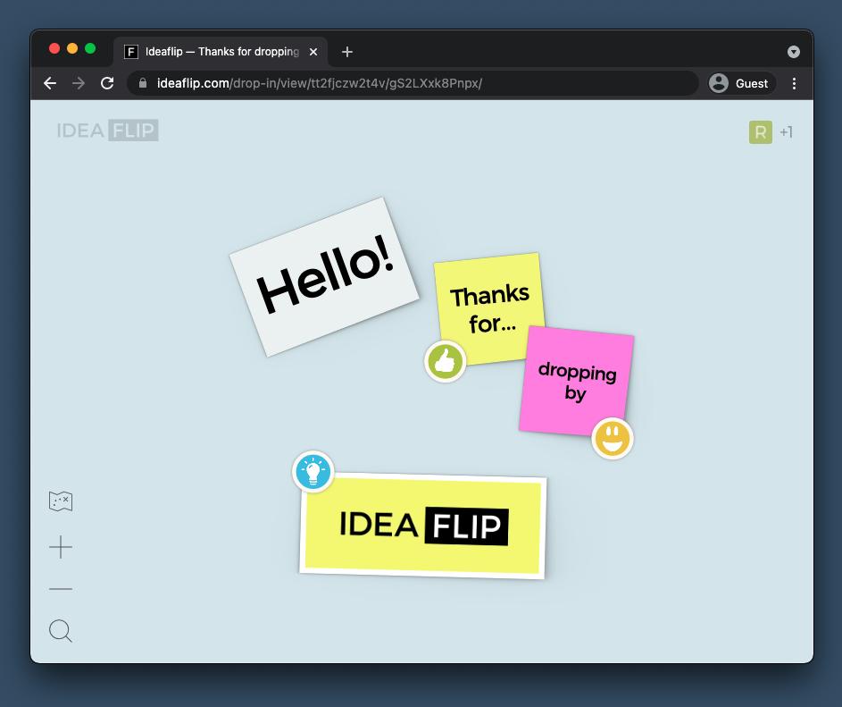Click the smiley face sticker
The image size is (842, 707).
[613, 438]
